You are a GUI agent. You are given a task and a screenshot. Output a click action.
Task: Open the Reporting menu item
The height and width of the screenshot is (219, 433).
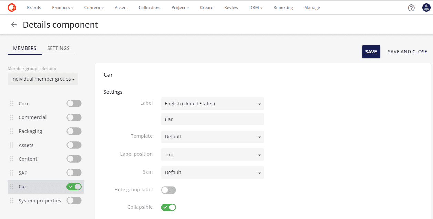coord(283,8)
